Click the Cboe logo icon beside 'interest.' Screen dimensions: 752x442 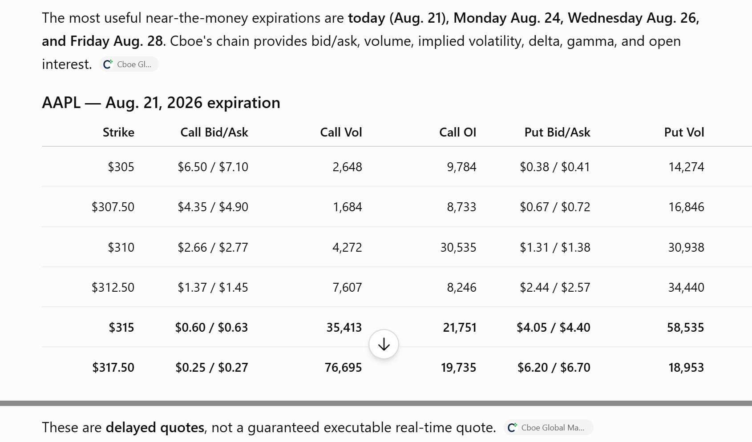[x=108, y=64]
